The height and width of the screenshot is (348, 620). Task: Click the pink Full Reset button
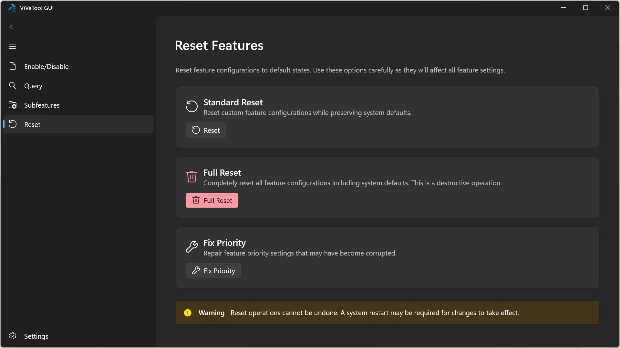pyautogui.click(x=212, y=200)
